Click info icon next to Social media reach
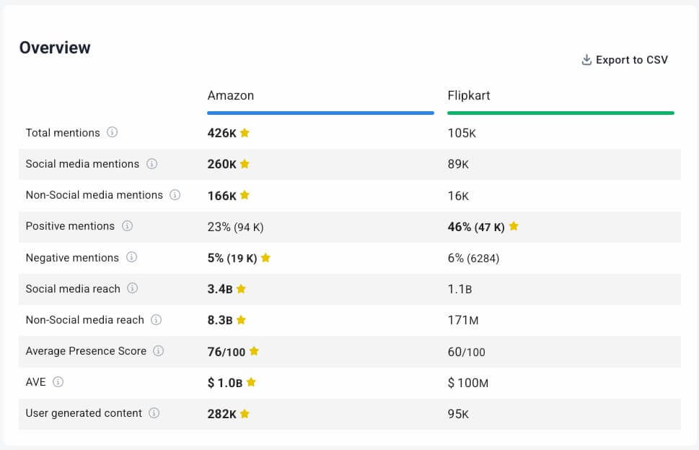 tap(133, 288)
